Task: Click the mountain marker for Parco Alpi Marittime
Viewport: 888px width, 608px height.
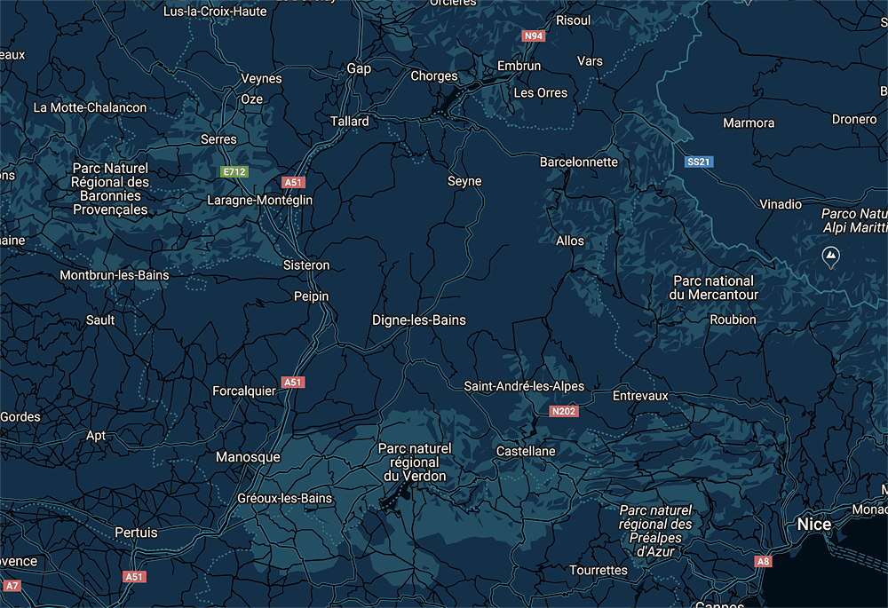Action: [x=830, y=257]
